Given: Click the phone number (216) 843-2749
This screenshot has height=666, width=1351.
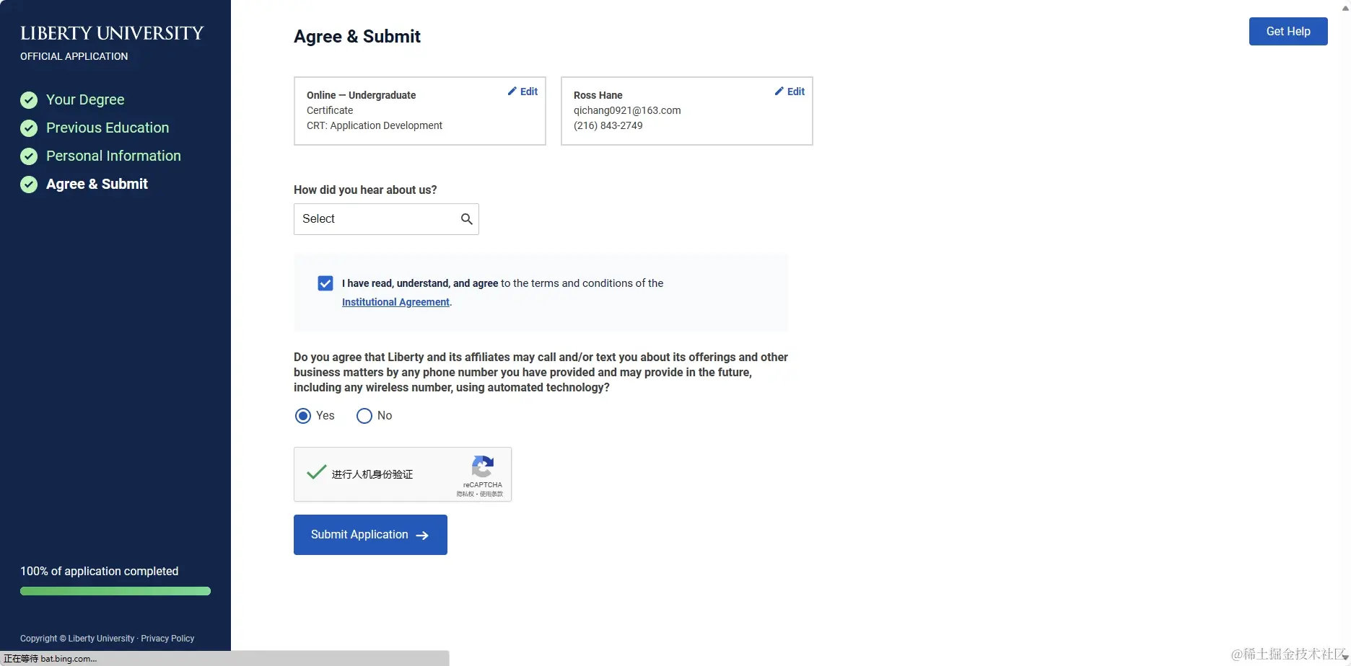Looking at the screenshot, I should point(608,125).
